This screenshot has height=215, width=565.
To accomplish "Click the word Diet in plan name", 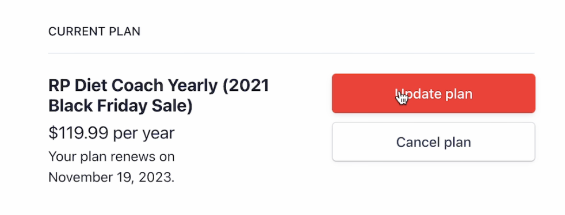I will tap(90, 86).
